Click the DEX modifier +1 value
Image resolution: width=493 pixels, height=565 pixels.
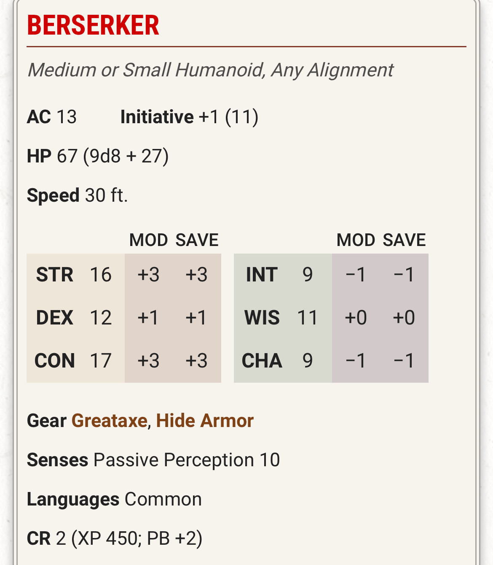[148, 318]
